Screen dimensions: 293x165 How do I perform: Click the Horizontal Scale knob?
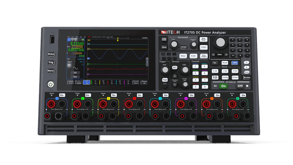(x=174, y=44)
